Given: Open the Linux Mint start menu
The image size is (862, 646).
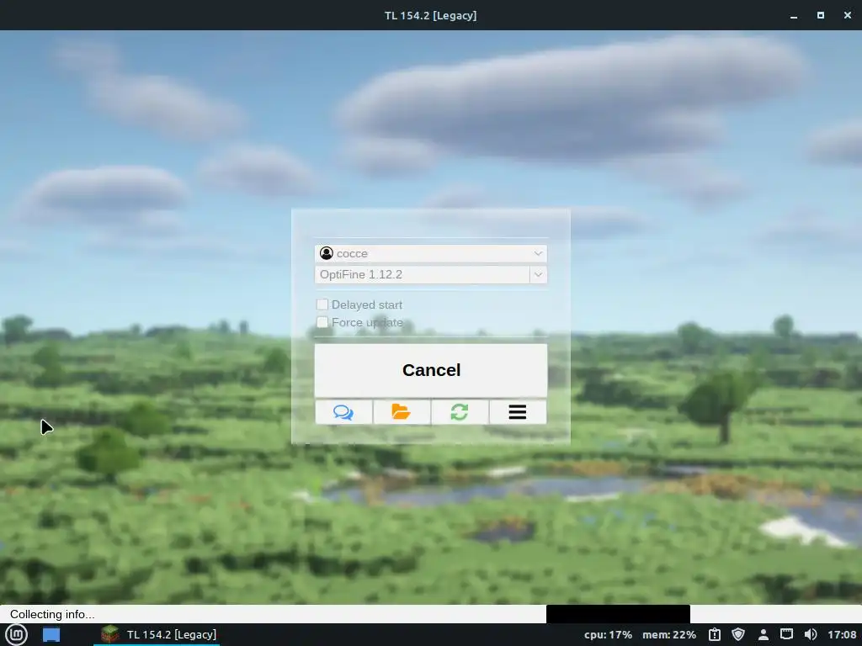Looking at the screenshot, I should (16, 634).
